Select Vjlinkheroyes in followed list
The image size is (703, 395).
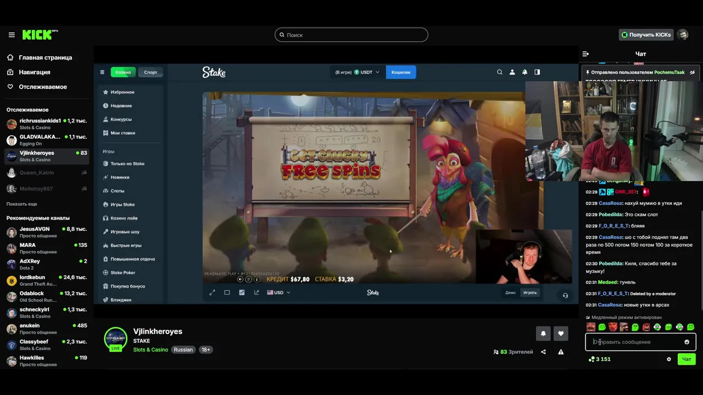tap(47, 156)
